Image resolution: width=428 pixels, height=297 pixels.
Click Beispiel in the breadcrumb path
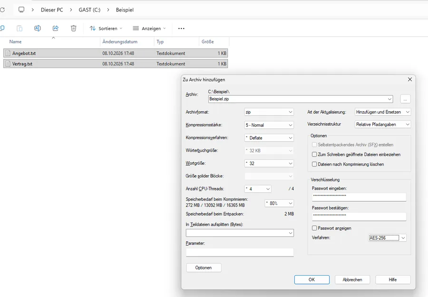pos(125,10)
